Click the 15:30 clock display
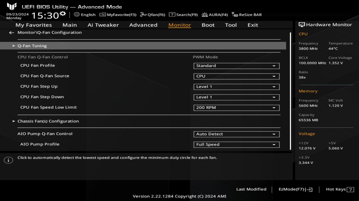 [45, 15]
